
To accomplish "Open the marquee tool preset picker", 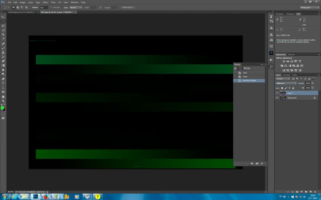I will 6,8.
